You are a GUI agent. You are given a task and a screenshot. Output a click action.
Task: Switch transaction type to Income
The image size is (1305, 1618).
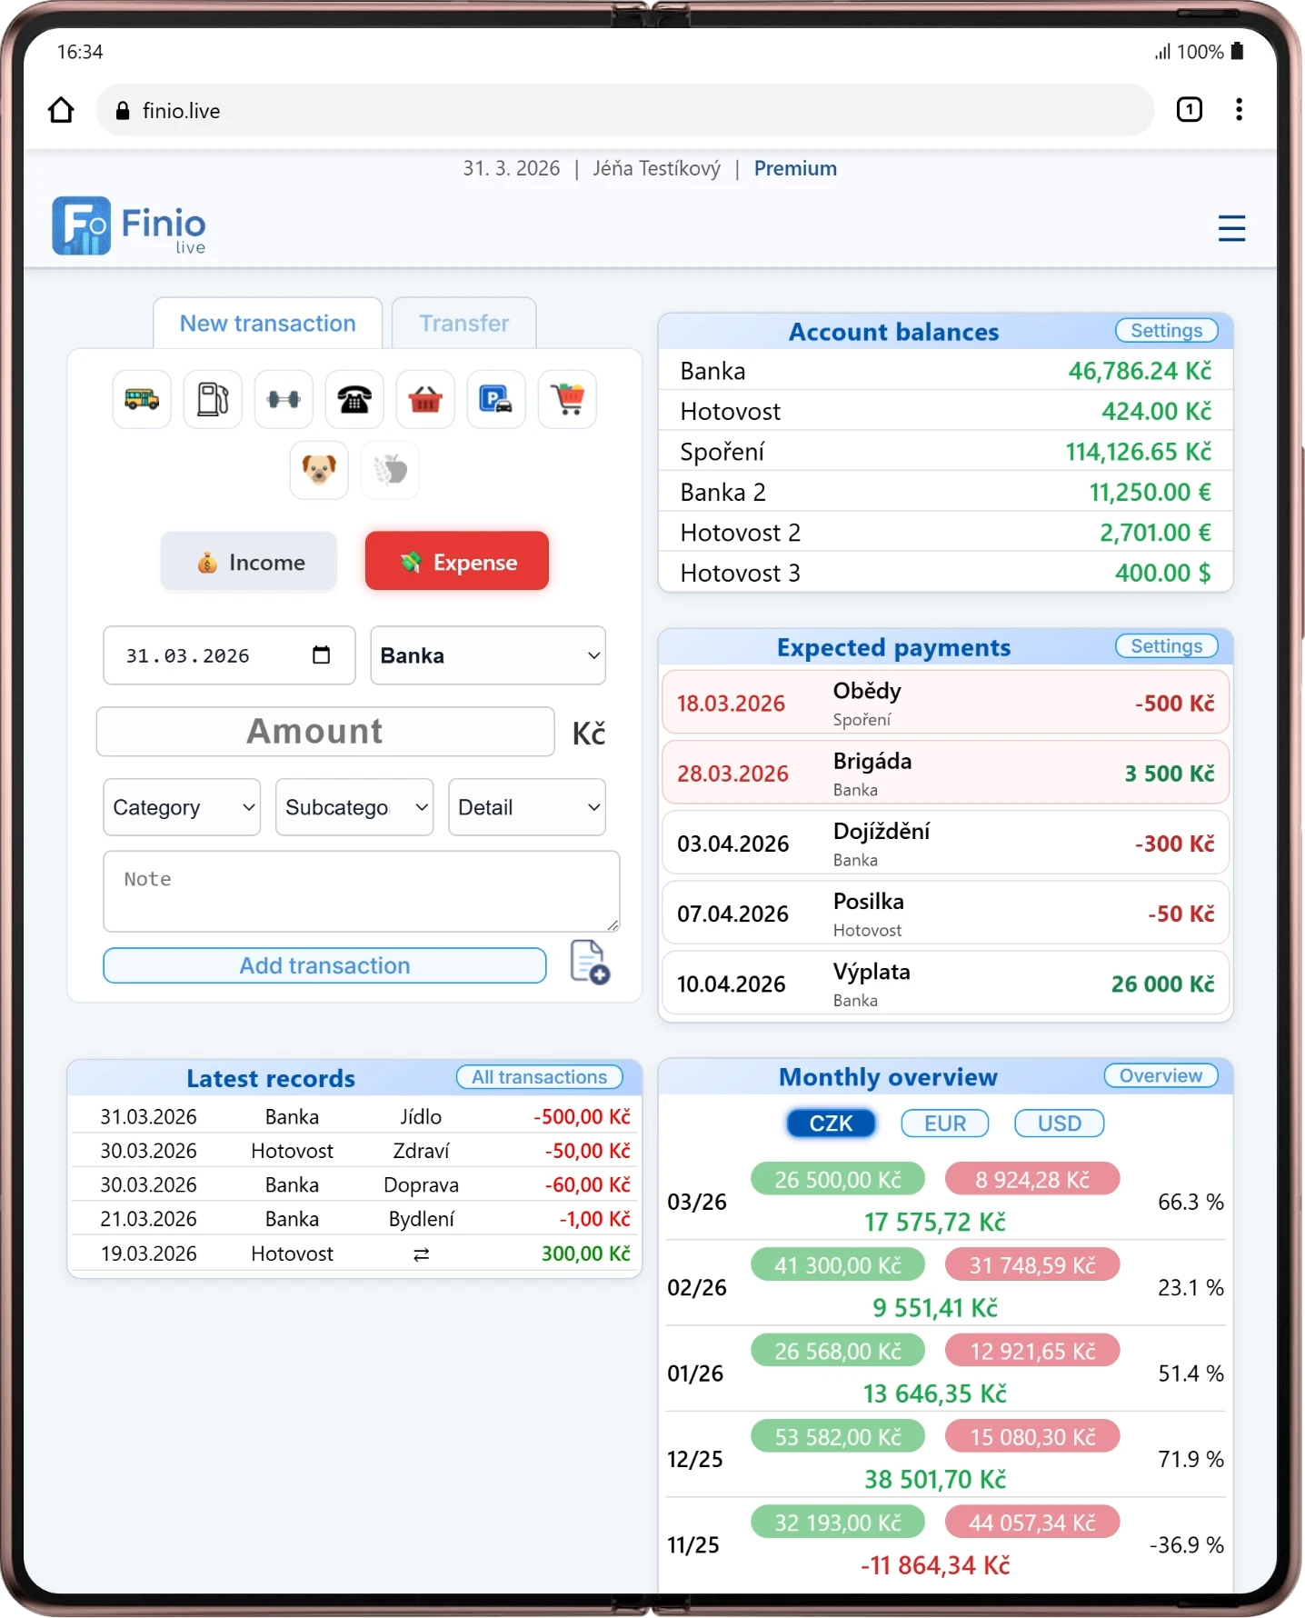tap(249, 562)
